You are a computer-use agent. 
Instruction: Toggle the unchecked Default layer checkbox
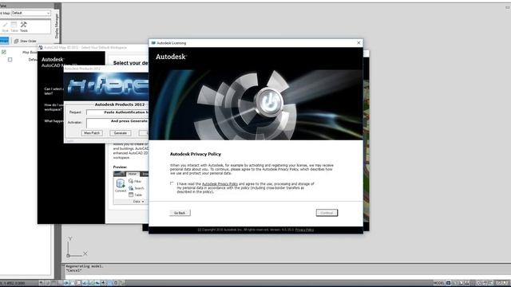[x=10, y=60]
